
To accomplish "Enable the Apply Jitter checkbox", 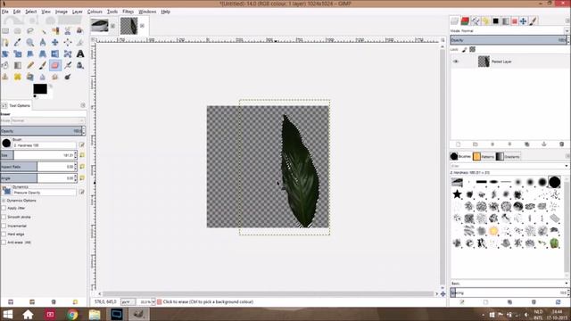I will [4, 208].
